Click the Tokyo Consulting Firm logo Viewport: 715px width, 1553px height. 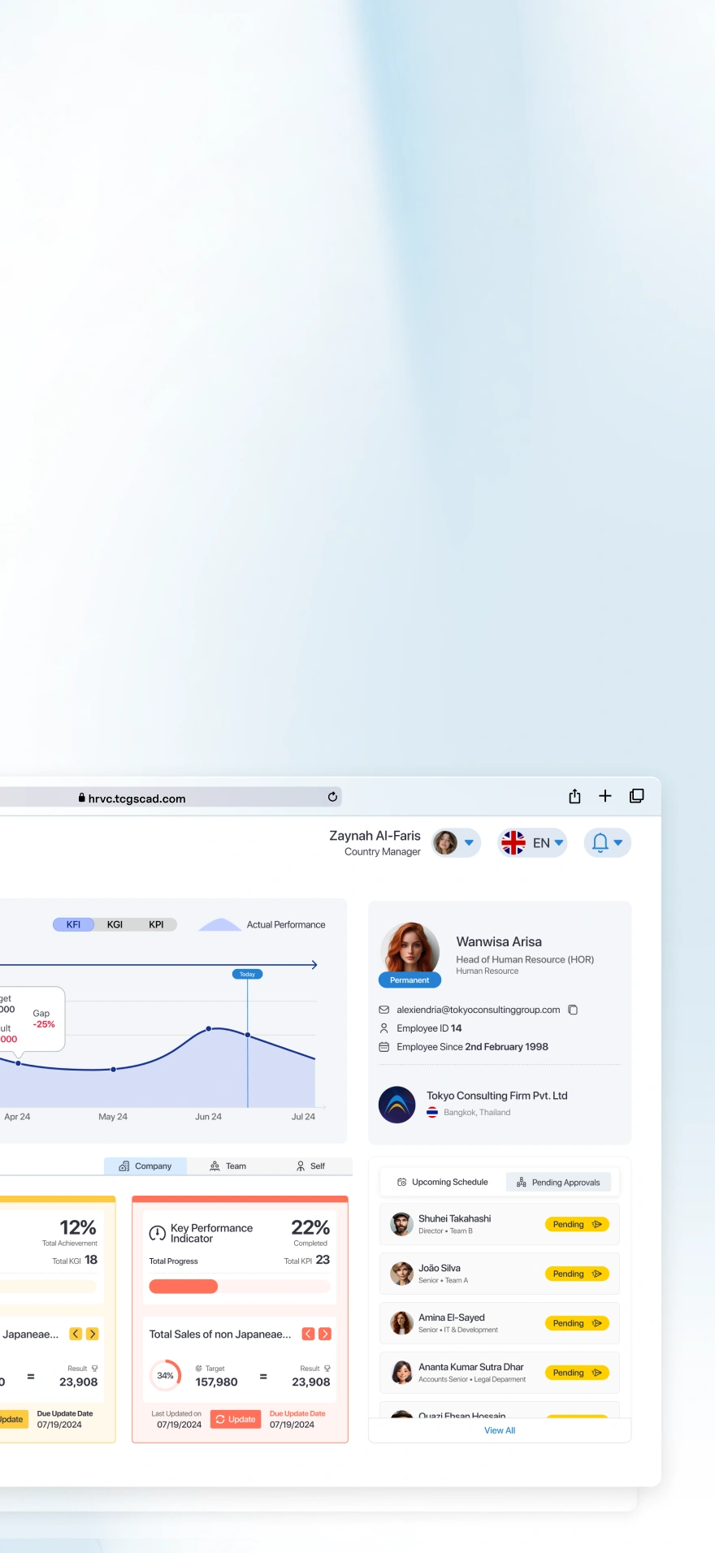(396, 1105)
